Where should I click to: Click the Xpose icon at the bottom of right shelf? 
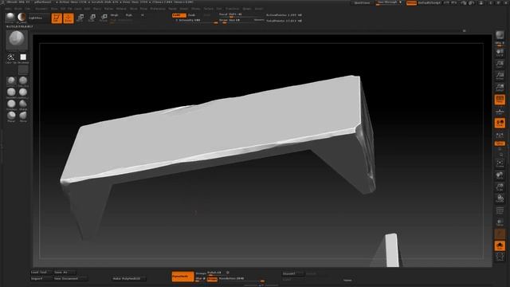click(500, 257)
